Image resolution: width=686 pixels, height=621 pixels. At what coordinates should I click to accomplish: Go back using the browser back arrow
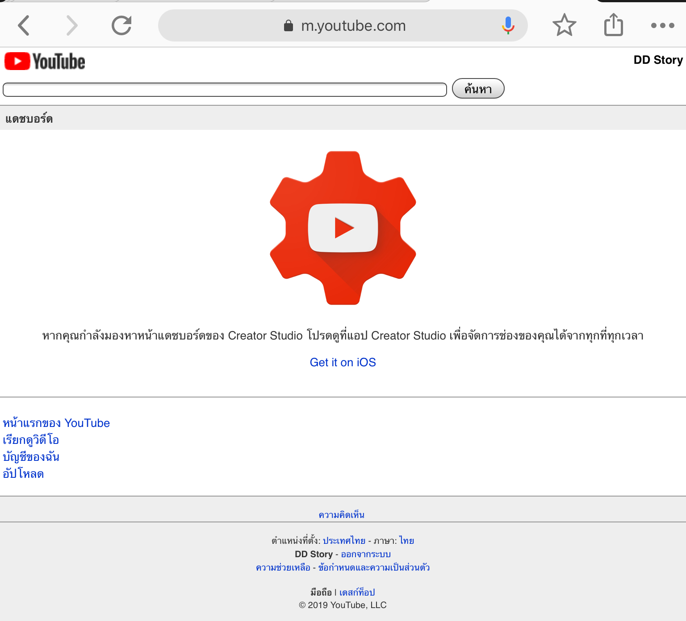tap(24, 25)
